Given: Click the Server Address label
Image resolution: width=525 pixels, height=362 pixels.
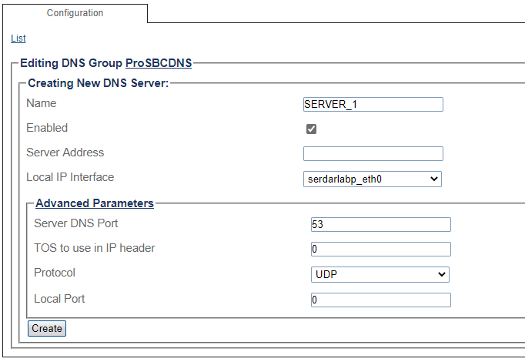Looking at the screenshot, I should point(65,153).
